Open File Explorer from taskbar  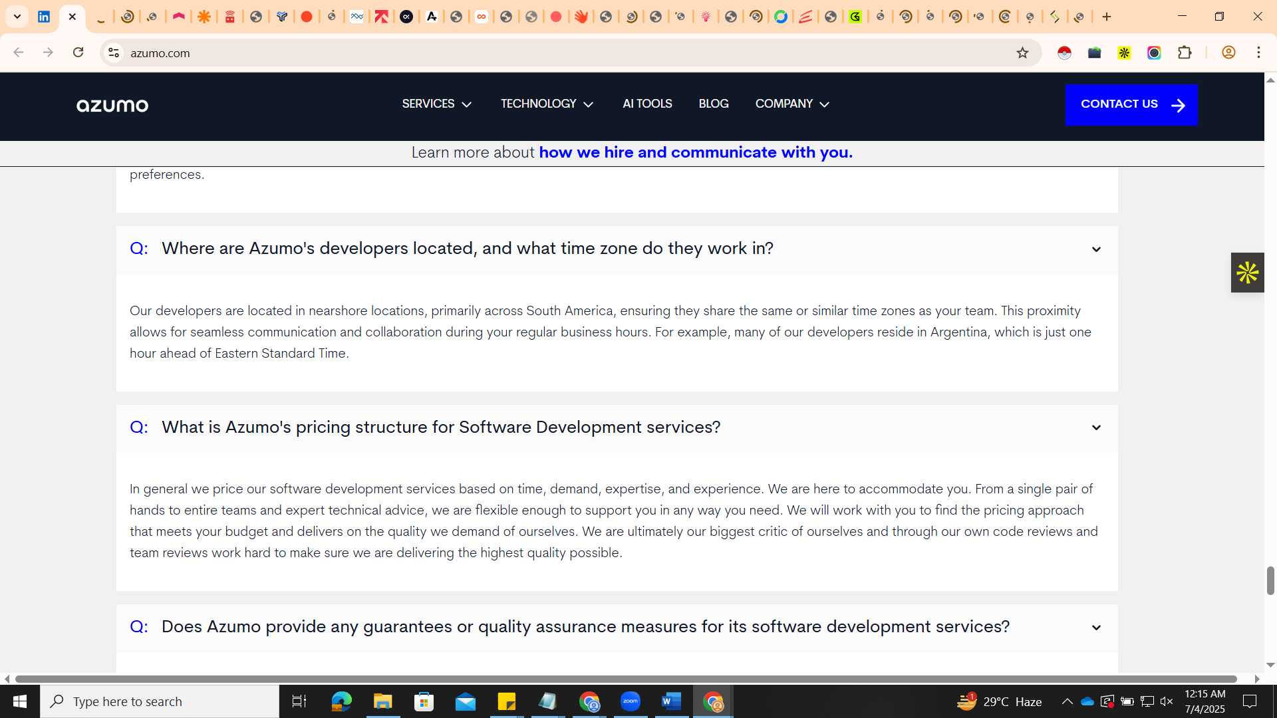point(382,701)
